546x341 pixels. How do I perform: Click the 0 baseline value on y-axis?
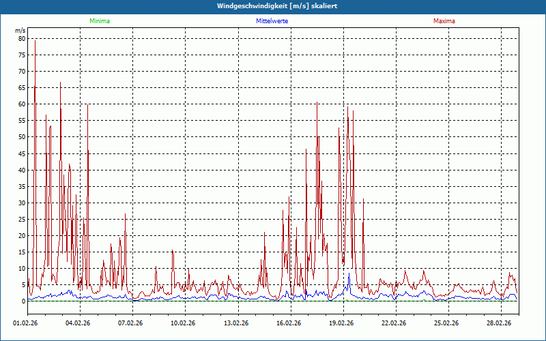[x=23, y=301]
